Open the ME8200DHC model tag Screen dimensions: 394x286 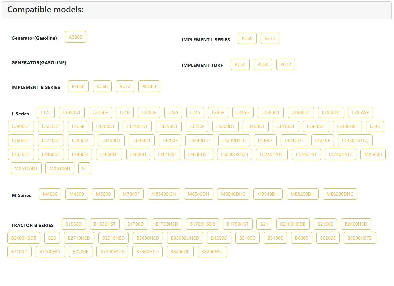340,194
